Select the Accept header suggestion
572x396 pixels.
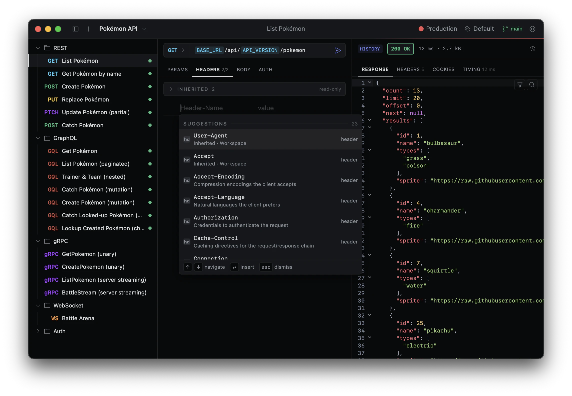[270, 160]
